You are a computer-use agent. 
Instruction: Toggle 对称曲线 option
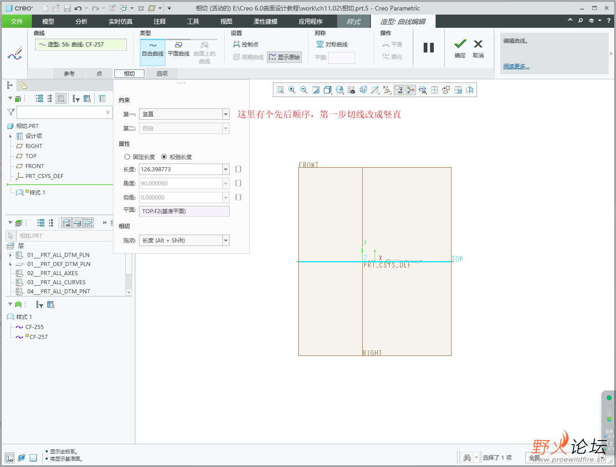(x=332, y=44)
